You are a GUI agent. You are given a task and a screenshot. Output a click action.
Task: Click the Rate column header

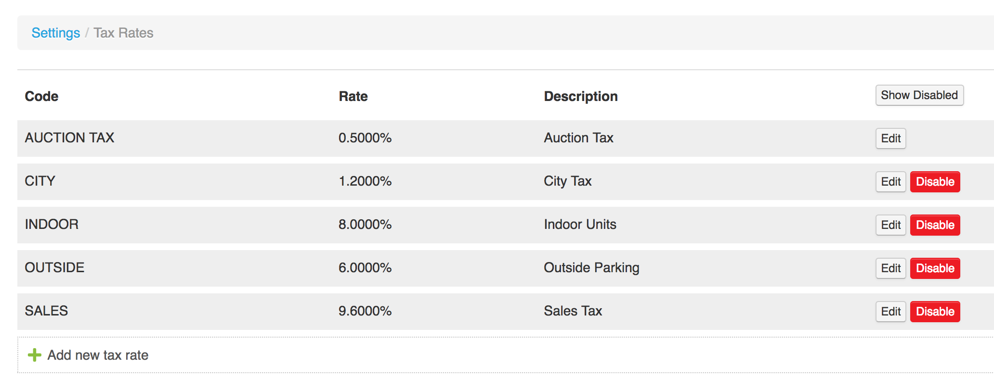point(353,96)
